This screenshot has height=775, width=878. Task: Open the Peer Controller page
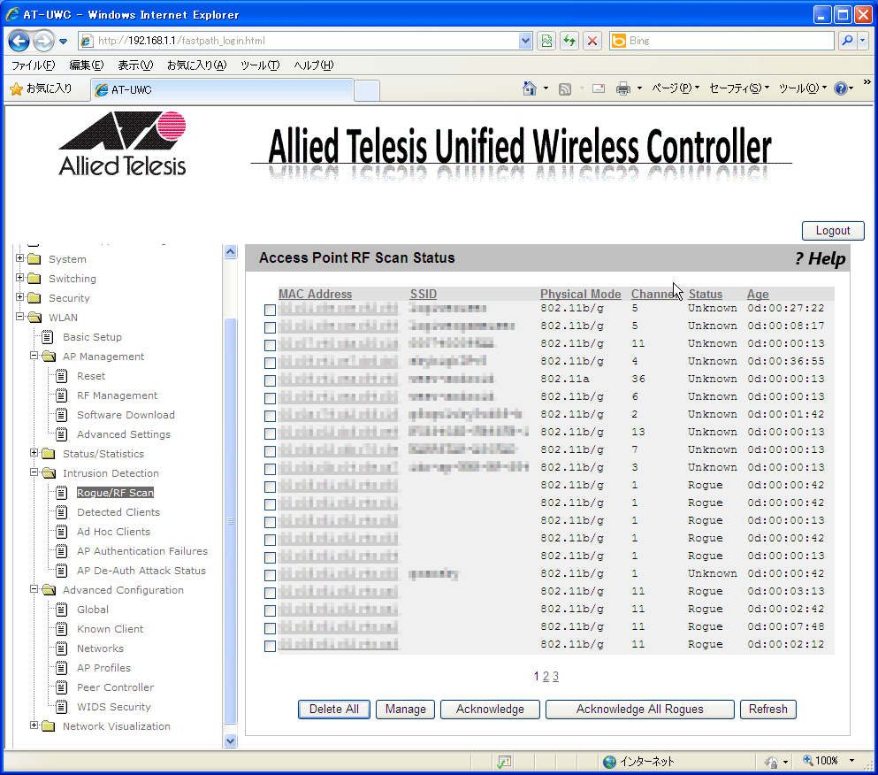115,687
